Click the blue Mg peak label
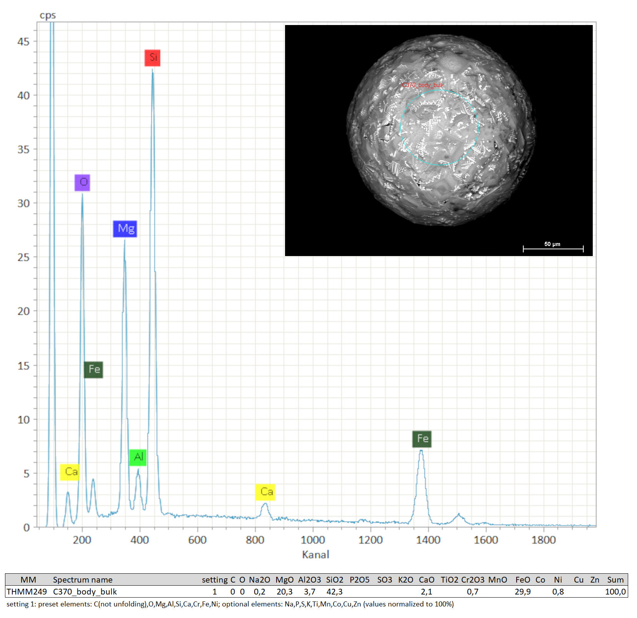This screenshot has height=618, width=637. [125, 229]
